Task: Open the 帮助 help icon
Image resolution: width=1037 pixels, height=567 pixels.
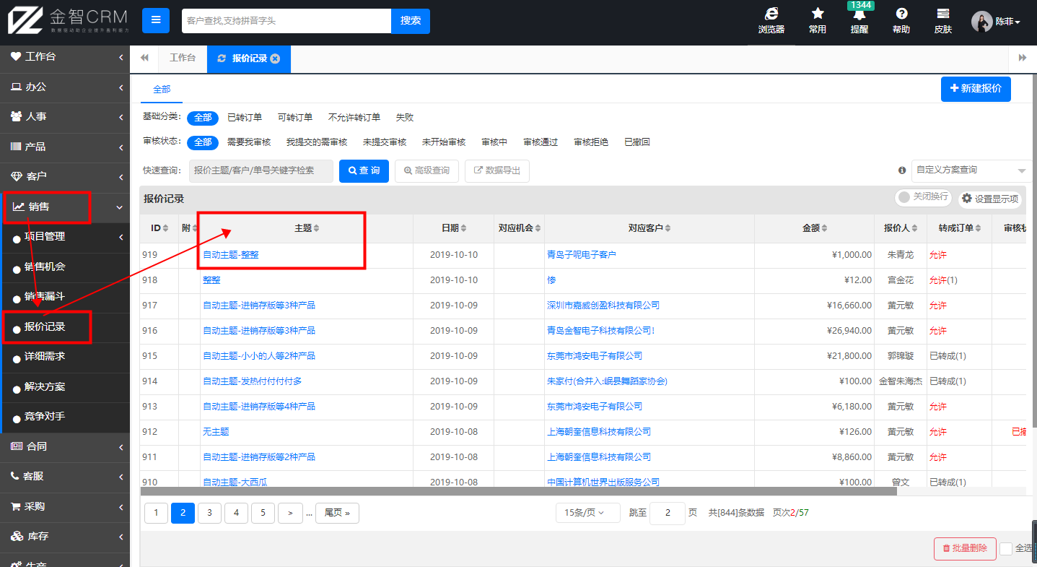Action: point(901,21)
